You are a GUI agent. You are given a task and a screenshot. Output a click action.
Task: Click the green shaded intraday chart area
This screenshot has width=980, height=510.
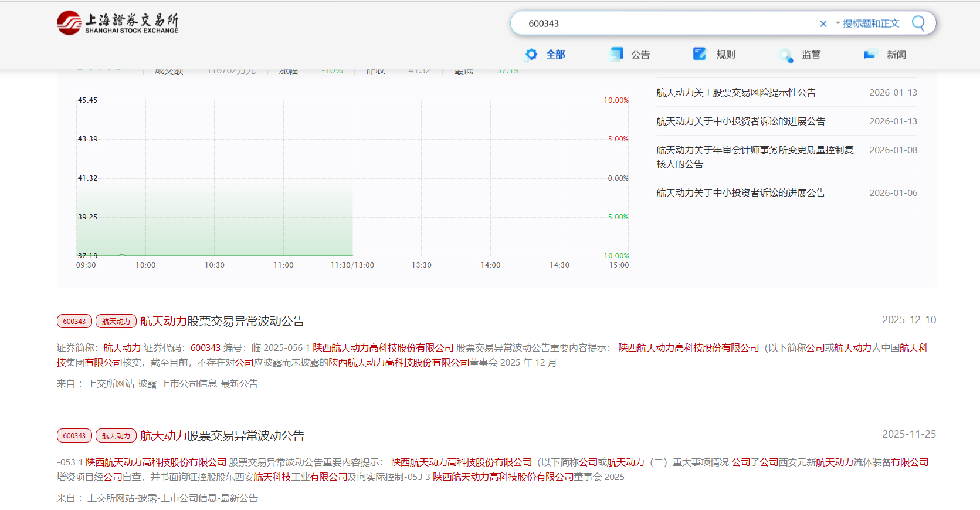(214, 217)
